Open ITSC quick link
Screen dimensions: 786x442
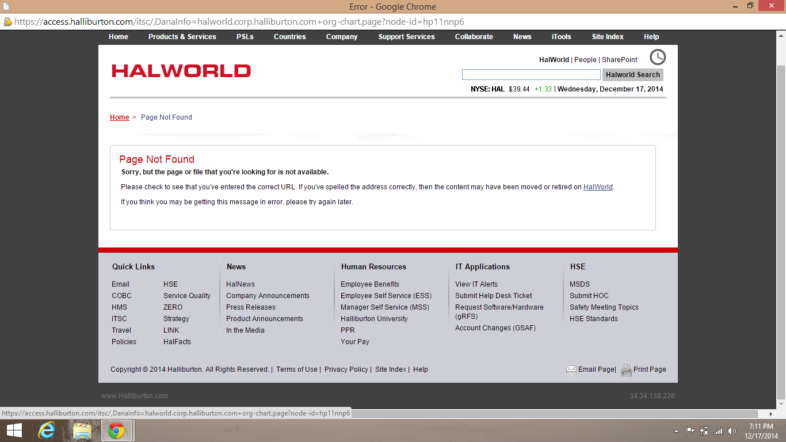120,319
